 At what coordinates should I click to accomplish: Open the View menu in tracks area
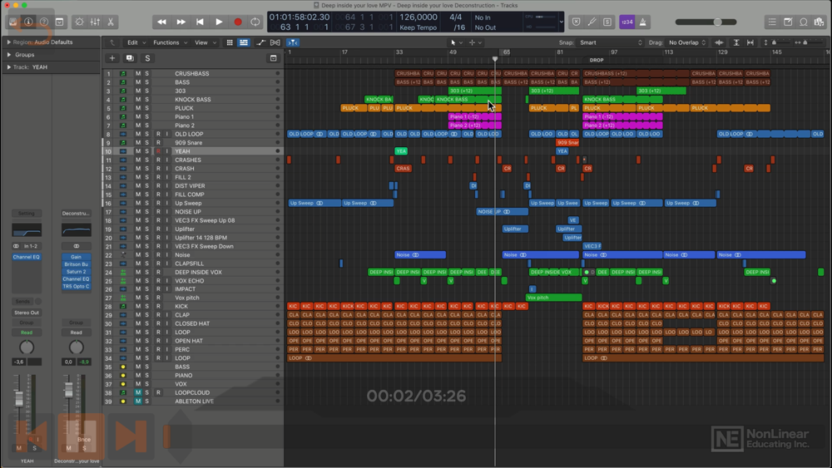[x=206, y=42]
